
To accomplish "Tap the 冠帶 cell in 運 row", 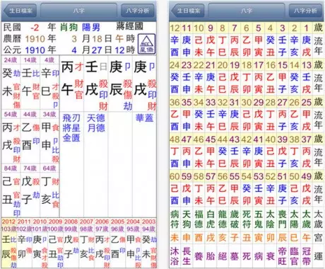I will pos(307,256).
